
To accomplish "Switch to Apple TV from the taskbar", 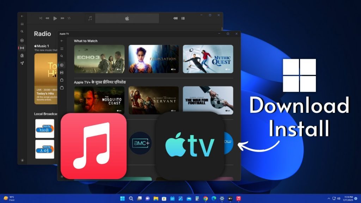I will pyautogui.click(x=230, y=198).
